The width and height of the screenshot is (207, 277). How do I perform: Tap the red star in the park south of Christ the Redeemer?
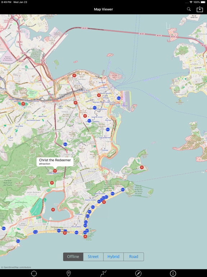pyautogui.click(x=52, y=183)
